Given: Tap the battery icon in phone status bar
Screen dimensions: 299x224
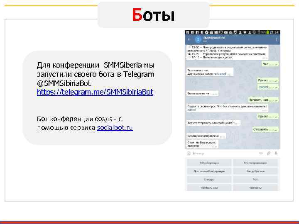Looking at the screenshot, I should point(268,32).
